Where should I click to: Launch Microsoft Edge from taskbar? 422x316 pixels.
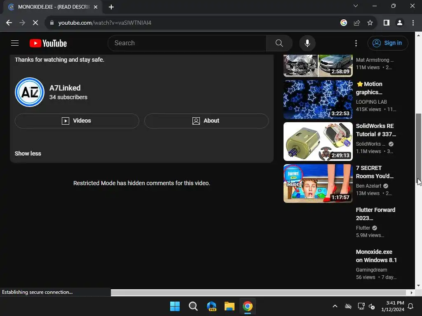211,306
